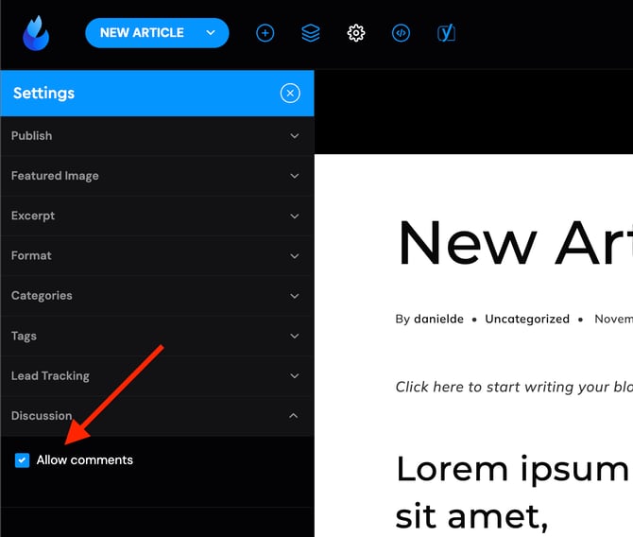633x537 pixels.
Task: Click the danielde author link
Action: pos(438,319)
